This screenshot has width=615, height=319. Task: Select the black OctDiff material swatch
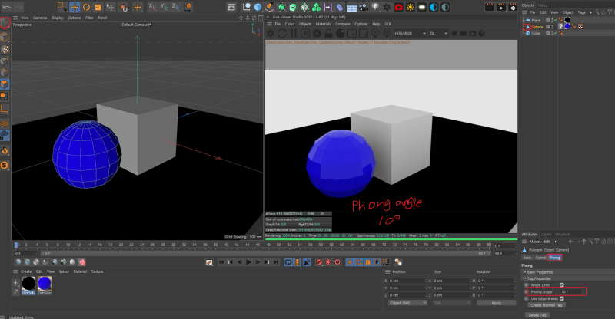[x=28, y=284]
